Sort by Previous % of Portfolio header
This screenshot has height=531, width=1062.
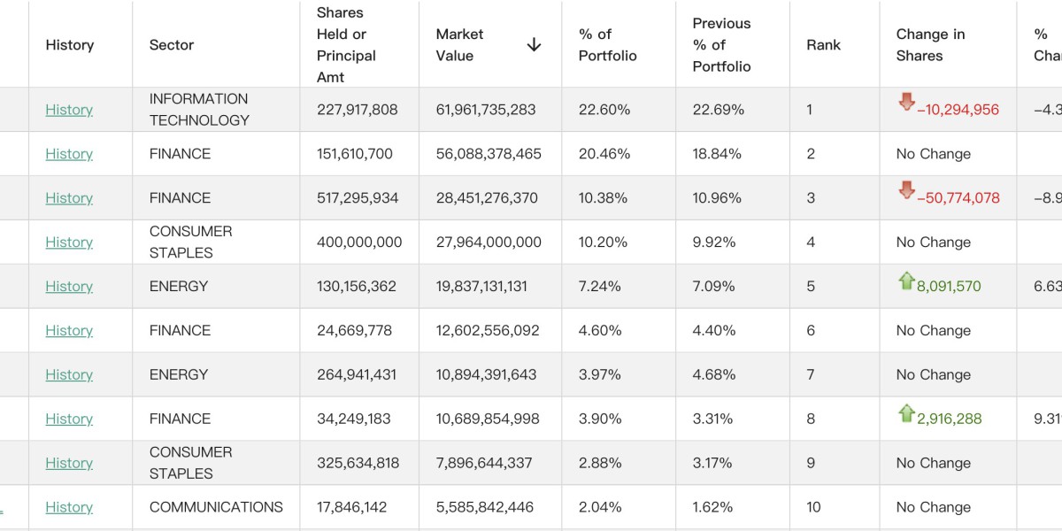click(721, 45)
